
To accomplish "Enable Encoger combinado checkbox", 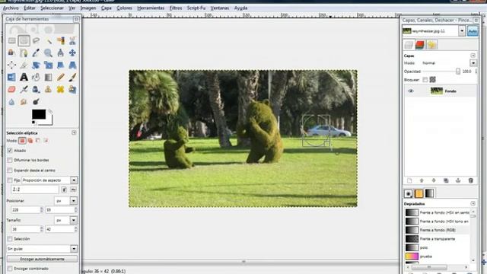I will tap(10, 269).
